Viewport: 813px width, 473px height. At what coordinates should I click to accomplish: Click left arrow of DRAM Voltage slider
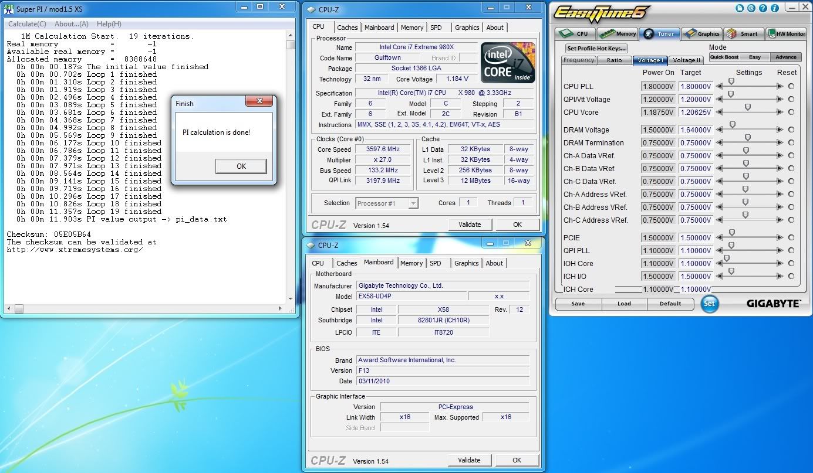719,130
